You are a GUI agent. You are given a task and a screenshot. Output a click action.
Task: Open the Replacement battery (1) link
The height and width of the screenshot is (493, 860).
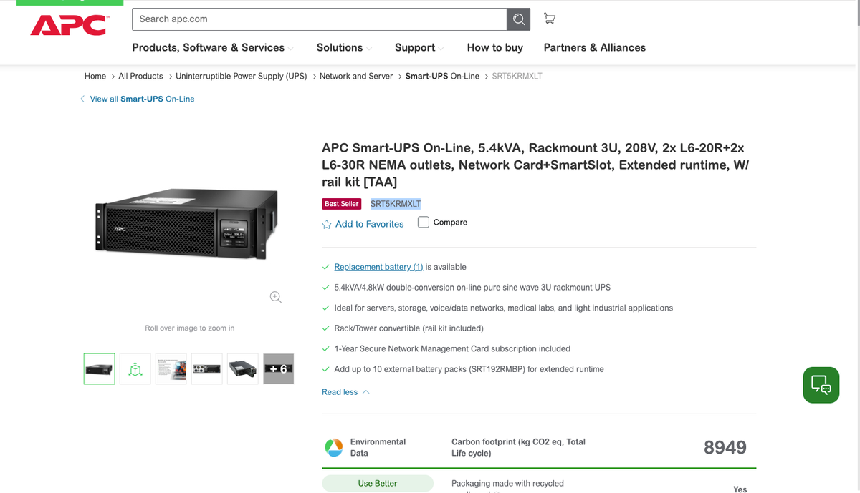pos(378,267)
